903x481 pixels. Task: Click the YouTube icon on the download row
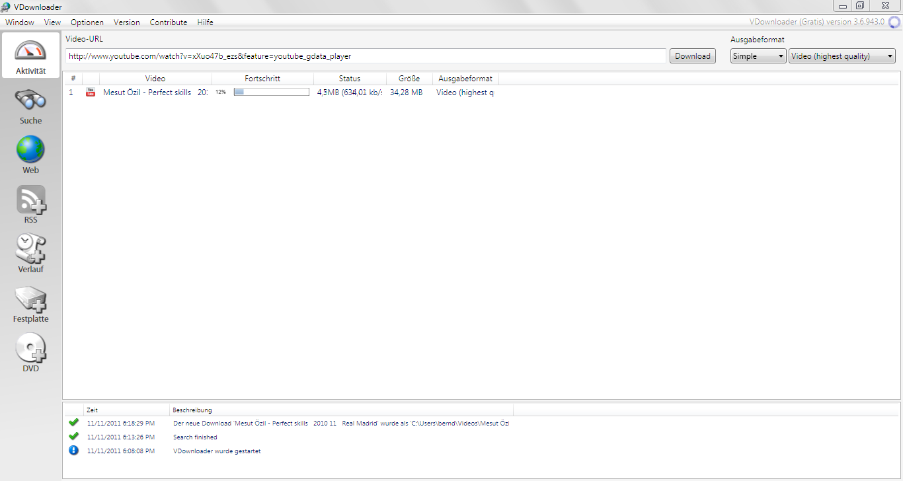pos(90,92)
